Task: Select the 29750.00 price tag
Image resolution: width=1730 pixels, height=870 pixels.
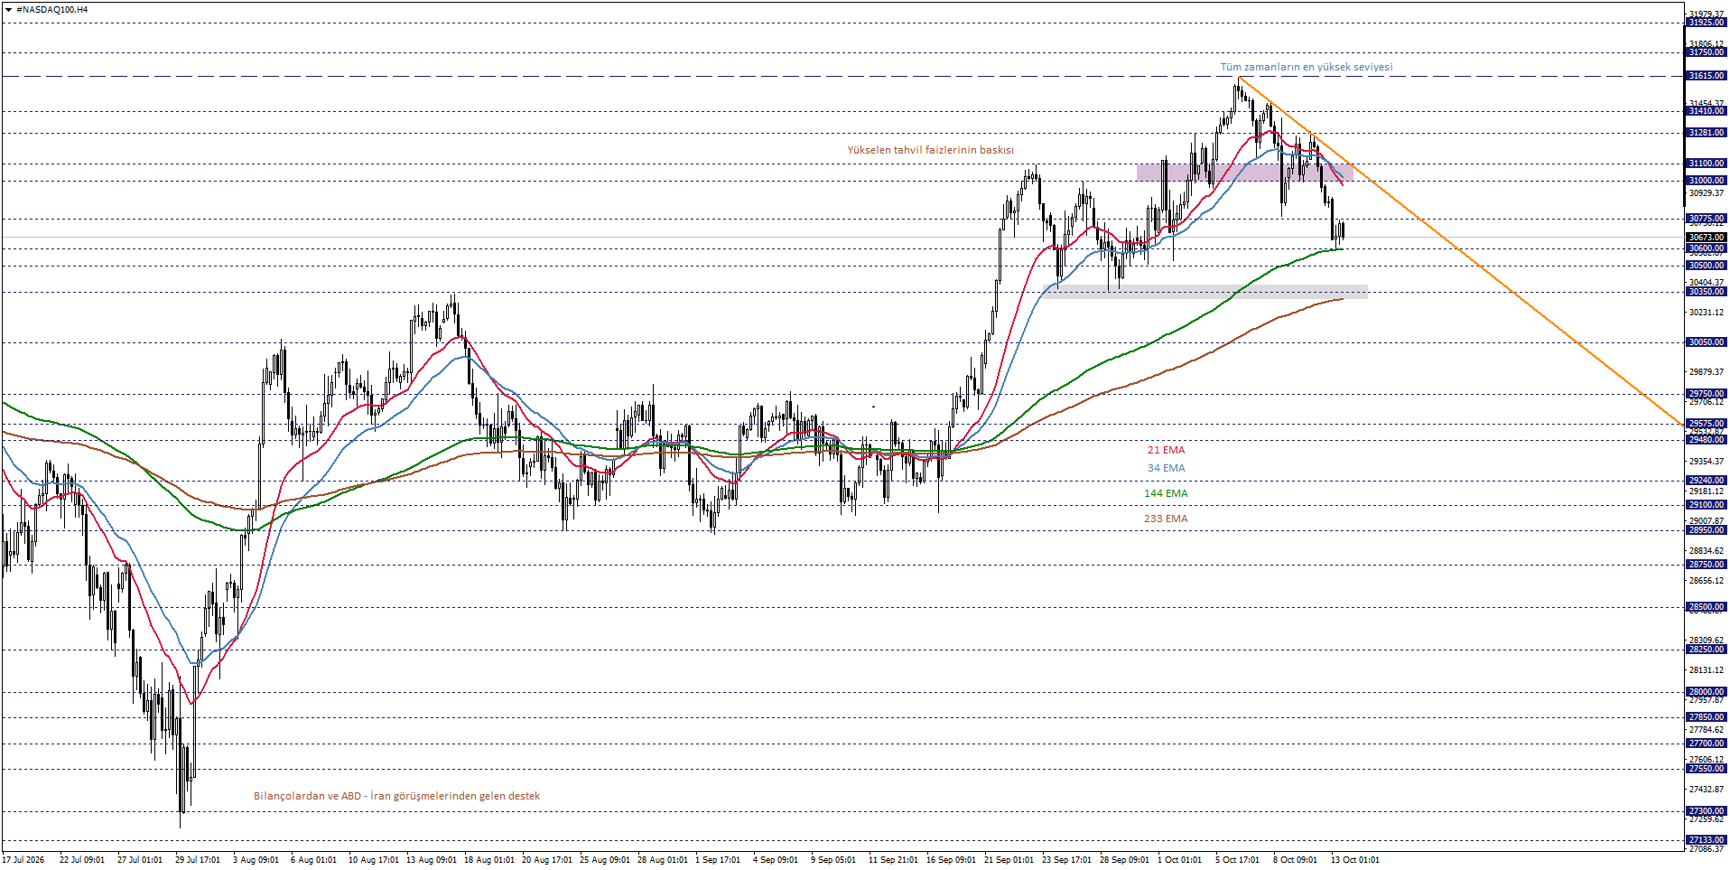Action: coord(1706,394)
